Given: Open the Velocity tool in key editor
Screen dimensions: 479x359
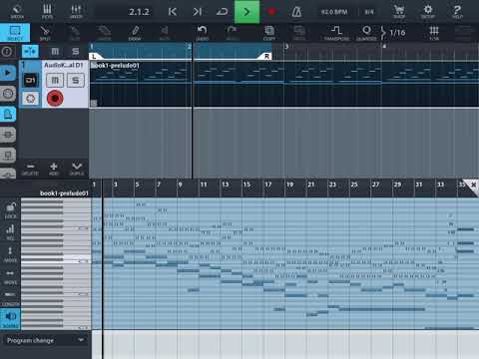Looking at the screenshot, I should tap(10, 232).
